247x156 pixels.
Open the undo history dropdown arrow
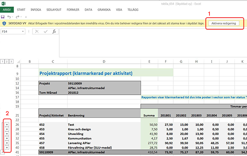12,17
